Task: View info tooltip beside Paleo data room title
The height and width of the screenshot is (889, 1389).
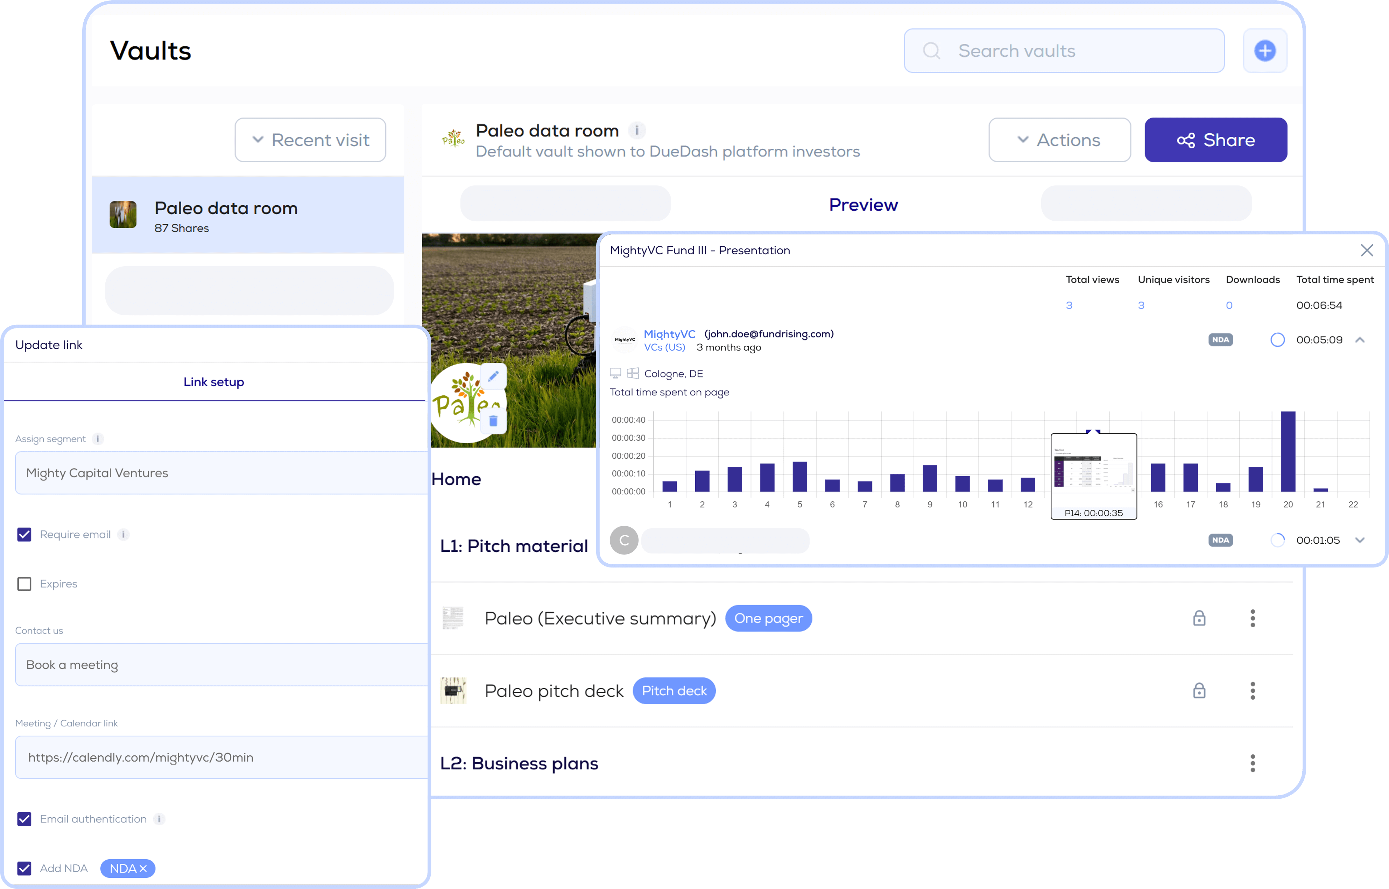Action: point(637,130)
